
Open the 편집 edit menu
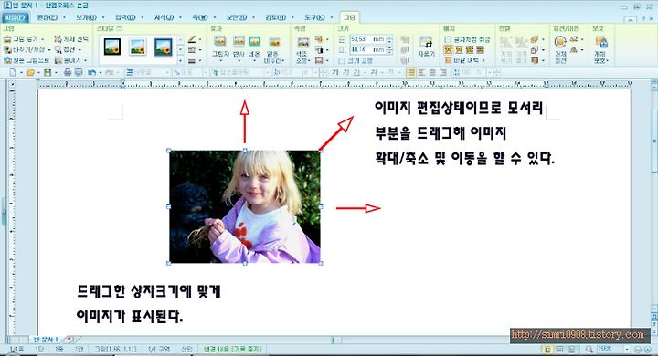pyautogui.click(x=47, y=17)
